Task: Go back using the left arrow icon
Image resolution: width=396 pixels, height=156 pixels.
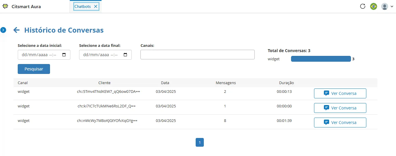Action: pos(16,30)
